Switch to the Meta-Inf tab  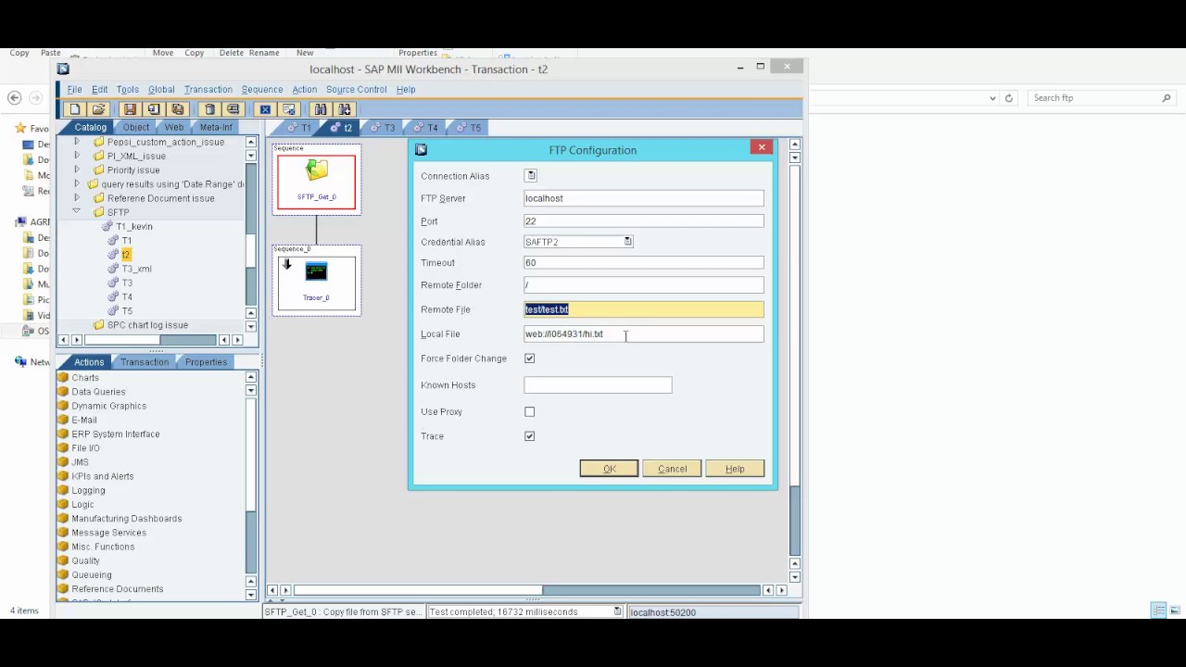(x=216, y=127)
